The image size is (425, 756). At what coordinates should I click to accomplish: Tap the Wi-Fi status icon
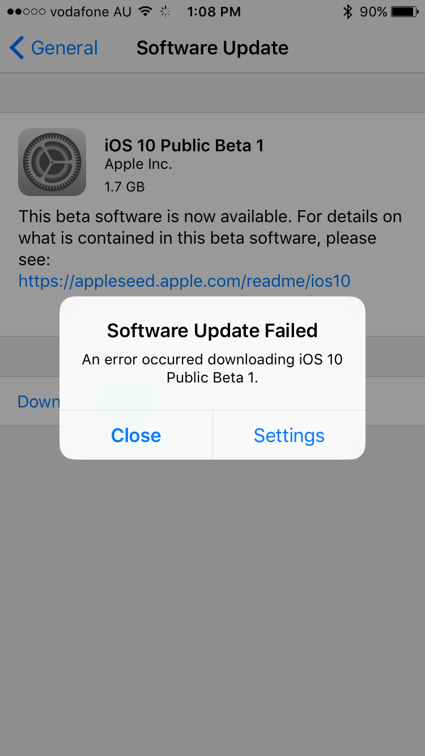click(x=146, y=11)
